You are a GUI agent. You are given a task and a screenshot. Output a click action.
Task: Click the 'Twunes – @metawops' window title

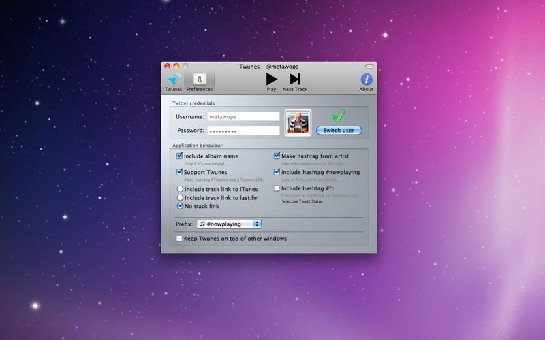coord(268,66)
